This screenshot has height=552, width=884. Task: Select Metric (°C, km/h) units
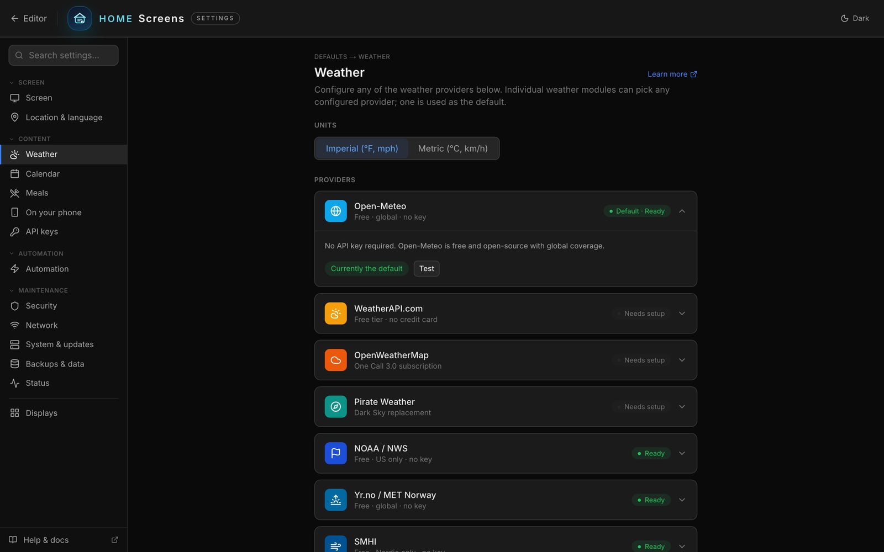453,148
